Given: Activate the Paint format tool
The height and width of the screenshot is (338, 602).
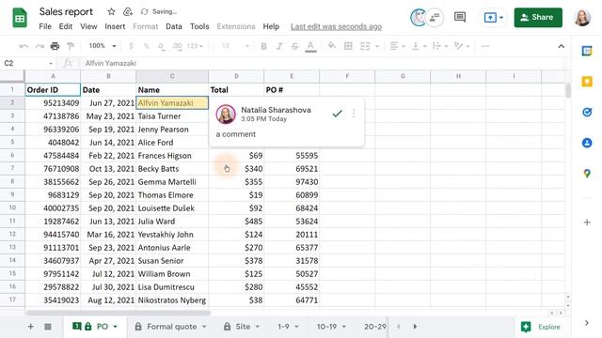Looking at the screenshot, I should [71, 46].
